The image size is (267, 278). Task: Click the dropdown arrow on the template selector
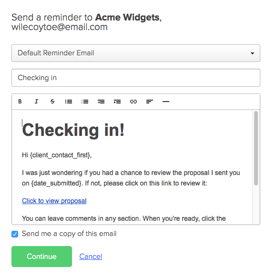(252, 53)
